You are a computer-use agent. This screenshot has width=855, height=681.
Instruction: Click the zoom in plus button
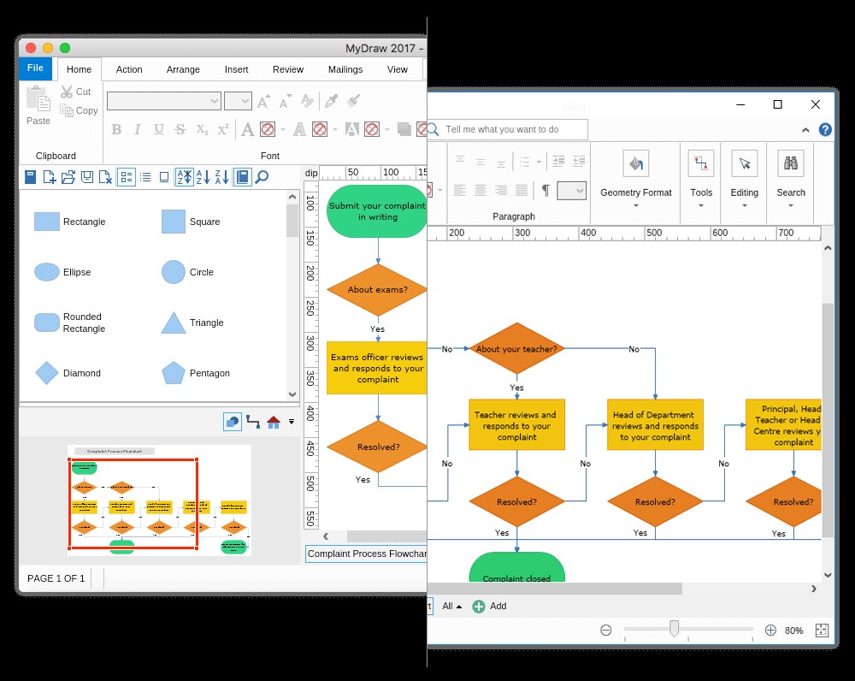[x=770, y=631]
